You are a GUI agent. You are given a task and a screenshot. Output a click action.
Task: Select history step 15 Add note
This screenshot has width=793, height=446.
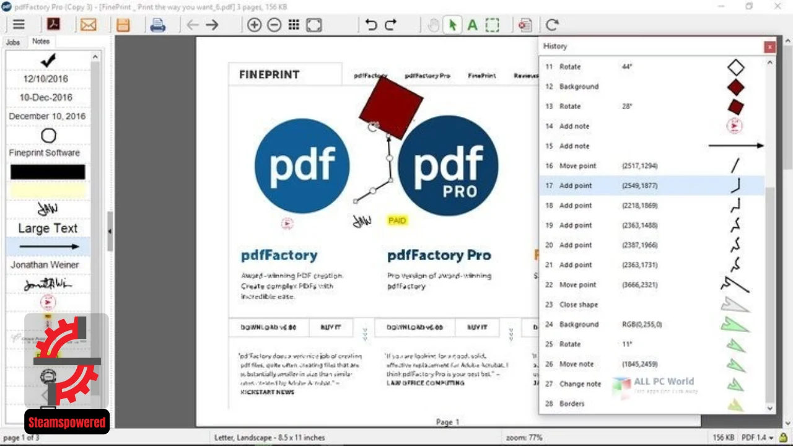click(652, 146)
